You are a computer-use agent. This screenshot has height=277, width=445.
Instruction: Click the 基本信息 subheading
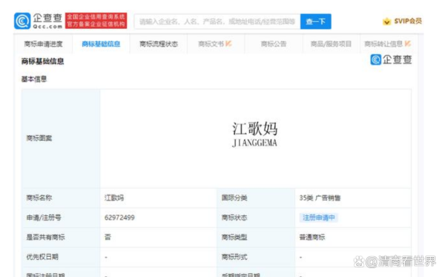(34, 79)
